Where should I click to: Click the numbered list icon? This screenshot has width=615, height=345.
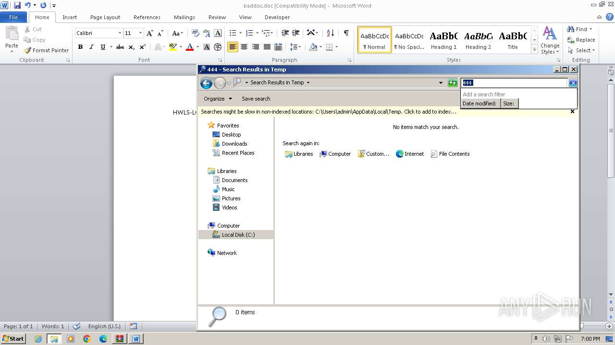coord(249,33)
